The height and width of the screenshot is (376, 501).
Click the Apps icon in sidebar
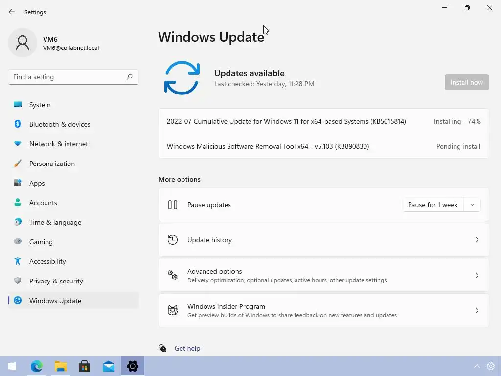coord(18,183)
